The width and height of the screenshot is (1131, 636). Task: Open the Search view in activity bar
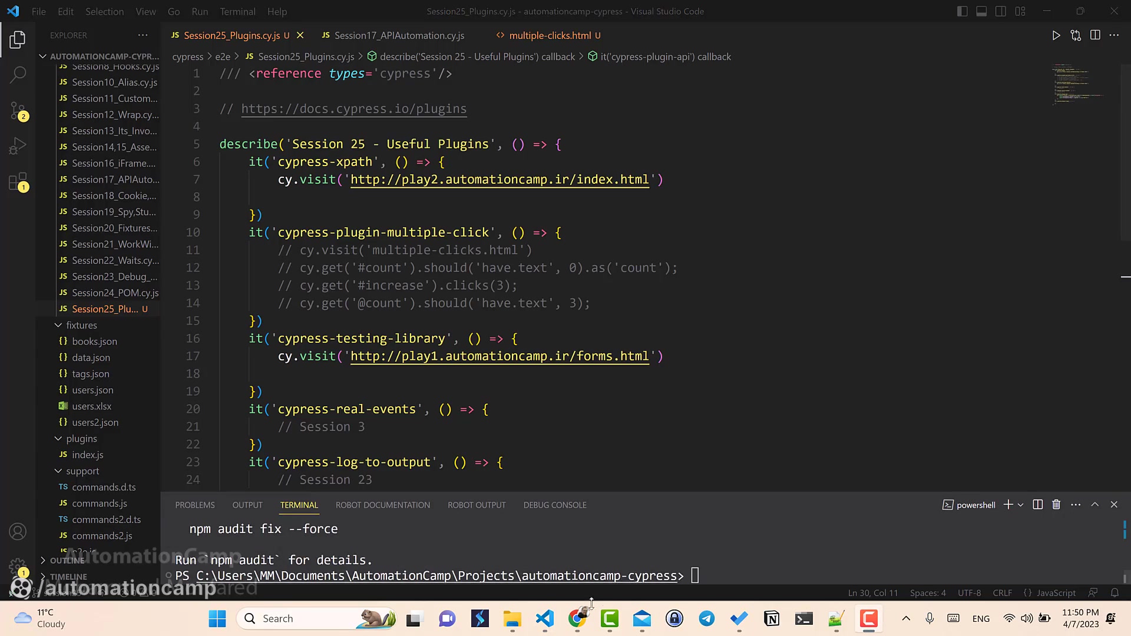18,75
